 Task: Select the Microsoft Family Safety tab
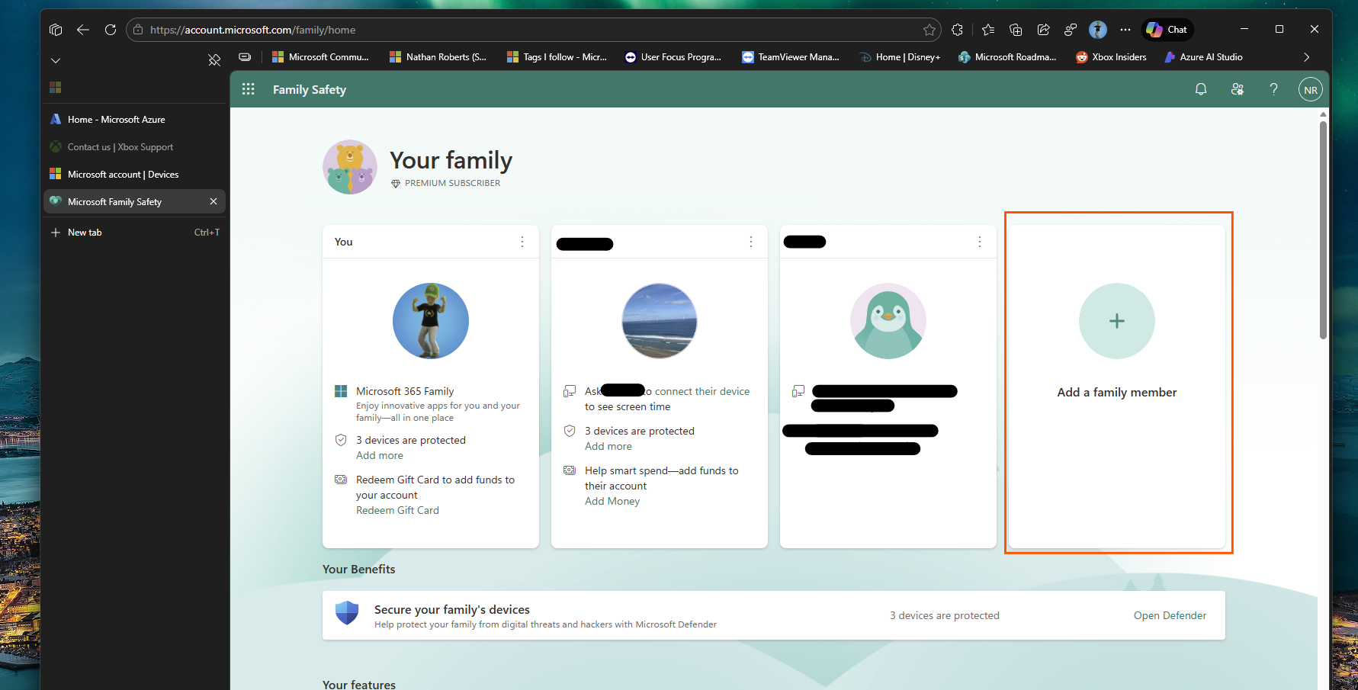135,202
